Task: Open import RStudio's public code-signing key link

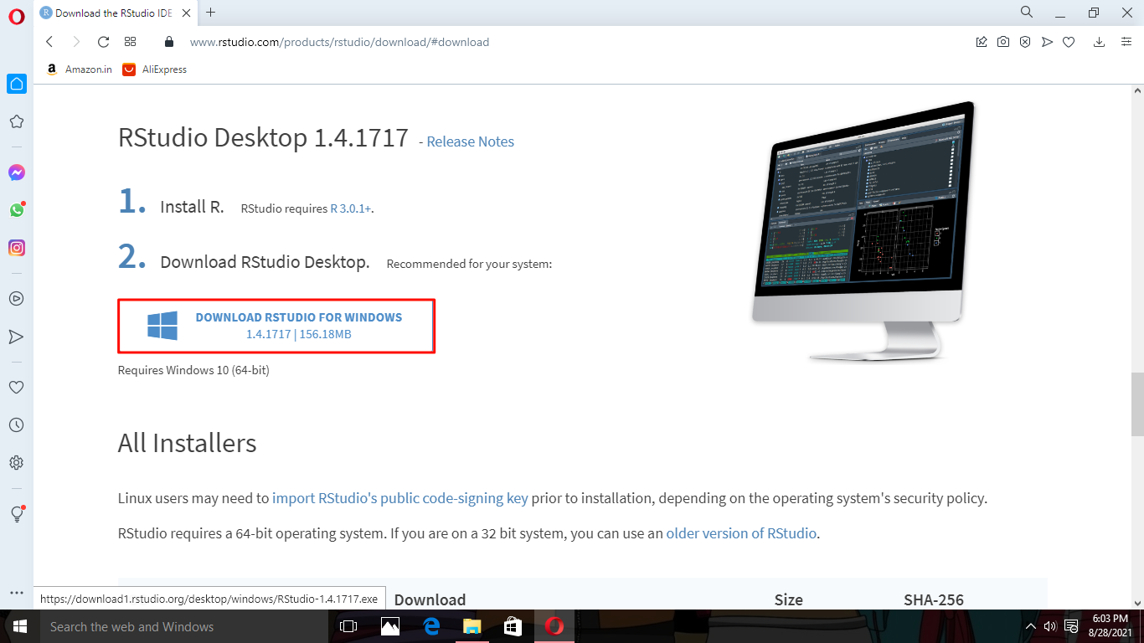Action: click(400, 498)
